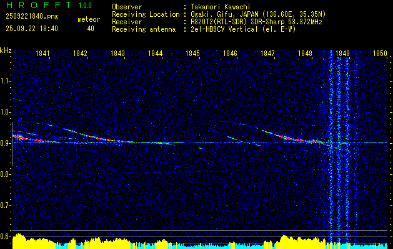The height and width of the screenshot is (249, 393).
Task: Click the version number 1.0.0
Action: pyautogui.click(x=85, y=6)
